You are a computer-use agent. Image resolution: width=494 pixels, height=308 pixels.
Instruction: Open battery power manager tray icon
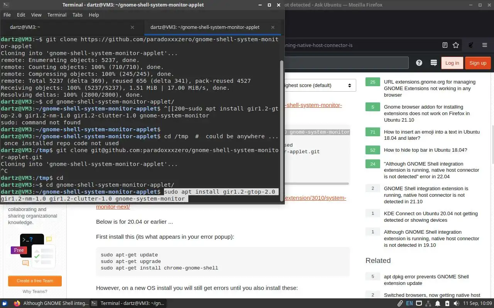point(447,303)
